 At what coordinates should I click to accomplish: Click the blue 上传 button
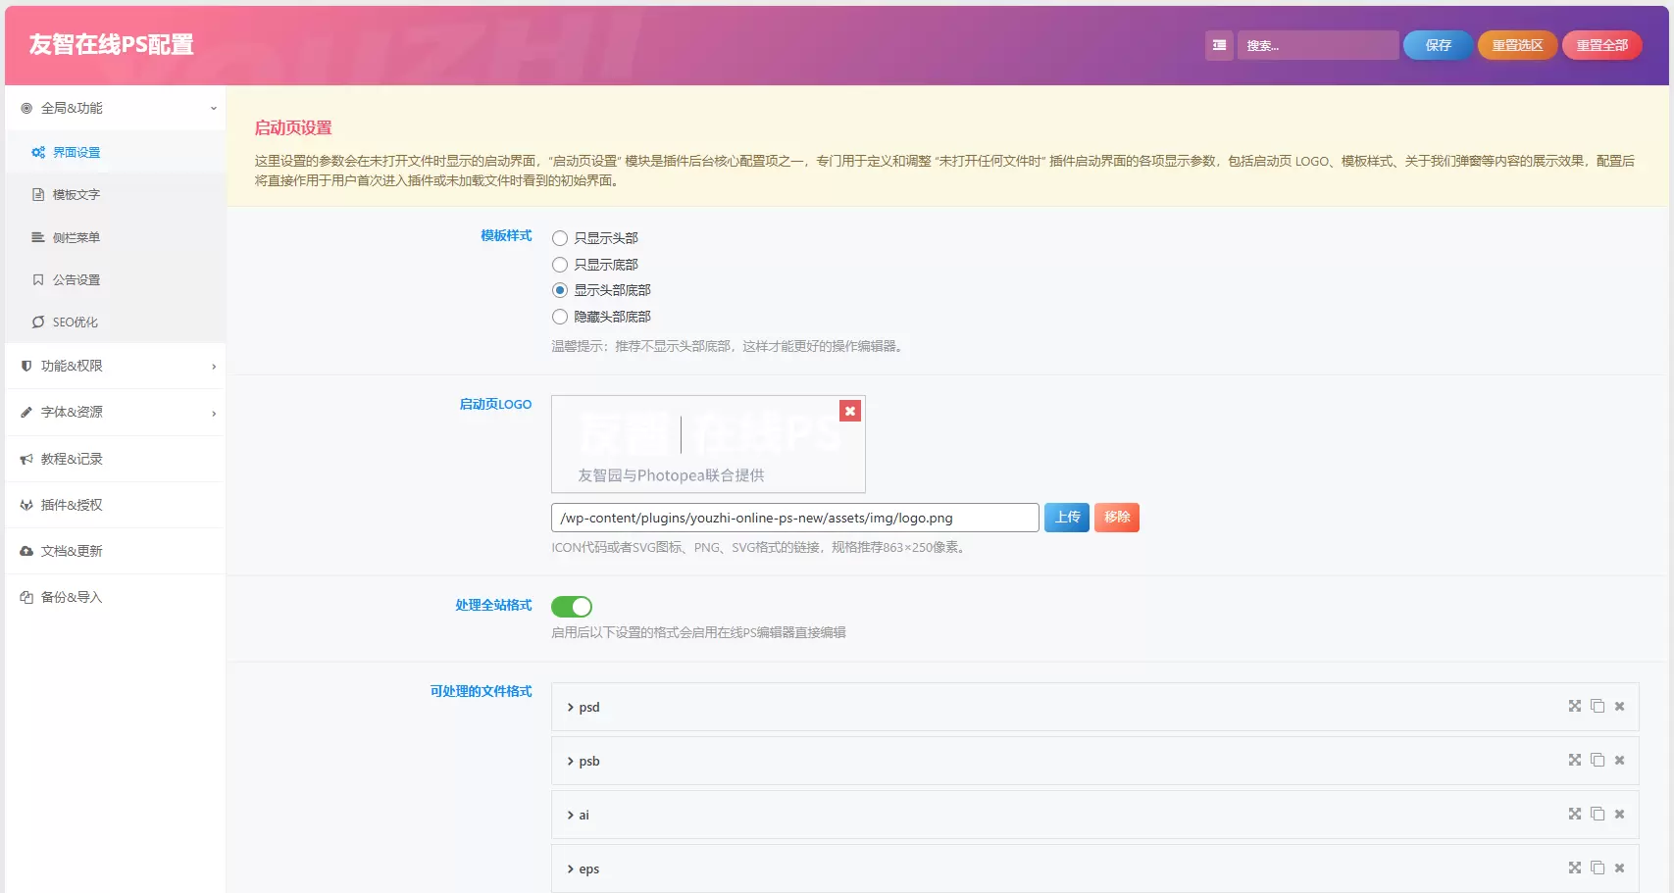[1067, 517]
